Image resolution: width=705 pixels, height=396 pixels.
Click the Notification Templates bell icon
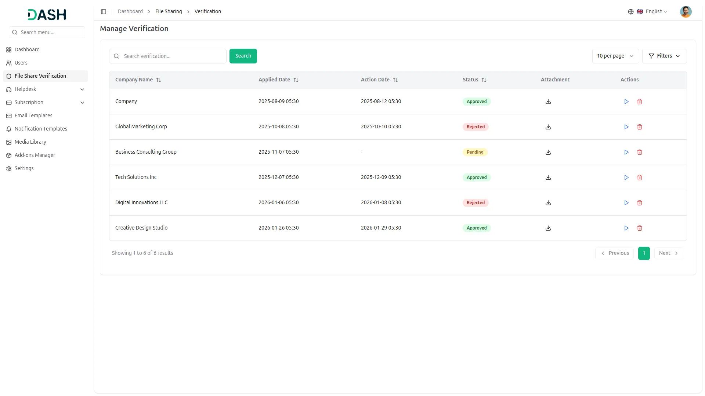pos(9,129)
